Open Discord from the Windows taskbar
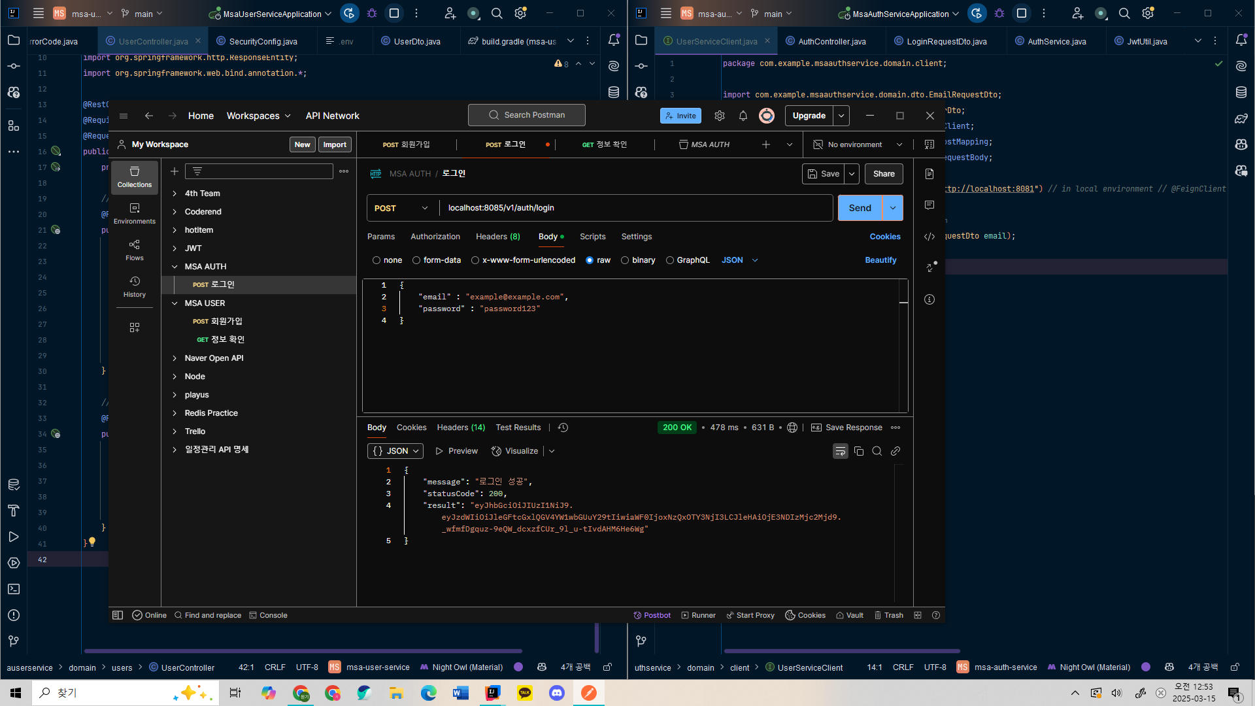 coord(557,693)
